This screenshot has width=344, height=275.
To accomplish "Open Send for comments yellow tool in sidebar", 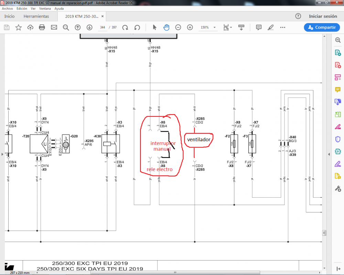I will [x=338, y=176].
